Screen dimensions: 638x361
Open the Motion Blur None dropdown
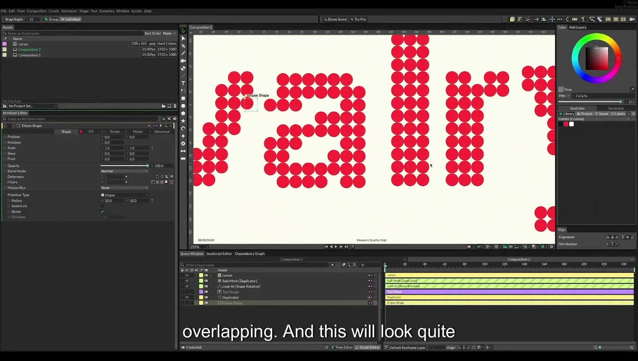[x=124, y=188]
